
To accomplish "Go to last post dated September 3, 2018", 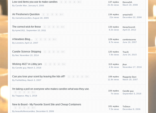I will tap(132, 94).
